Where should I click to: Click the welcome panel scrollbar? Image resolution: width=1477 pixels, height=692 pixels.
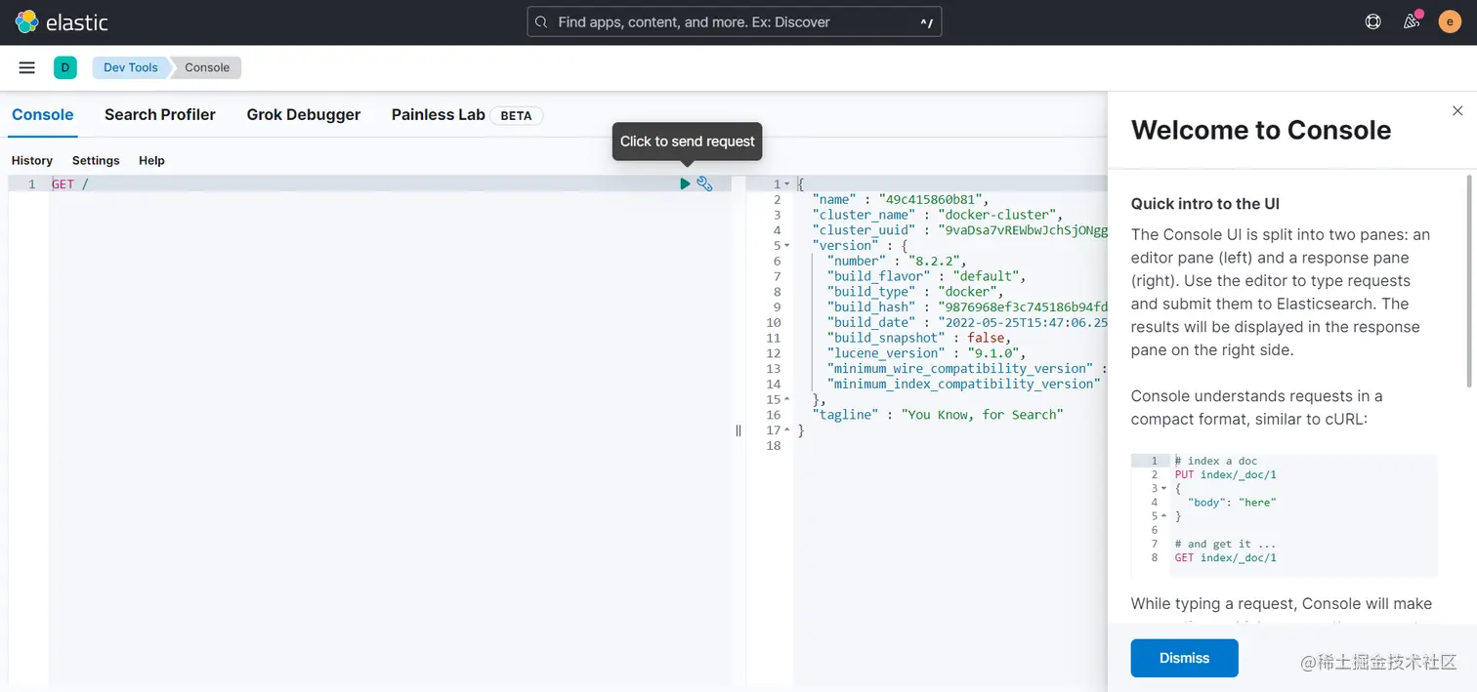[1469, 281]
